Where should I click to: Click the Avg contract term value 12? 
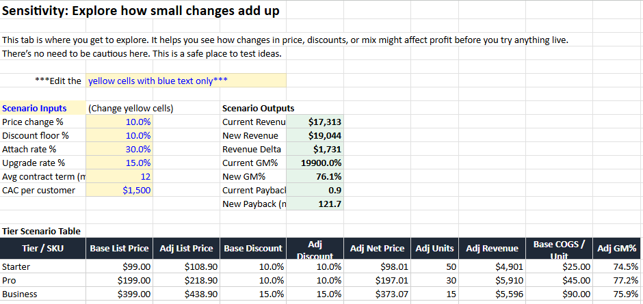120,176
